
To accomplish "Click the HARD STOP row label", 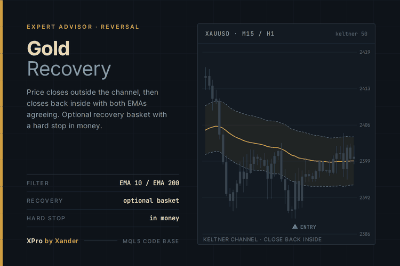I will coord(46,219).
